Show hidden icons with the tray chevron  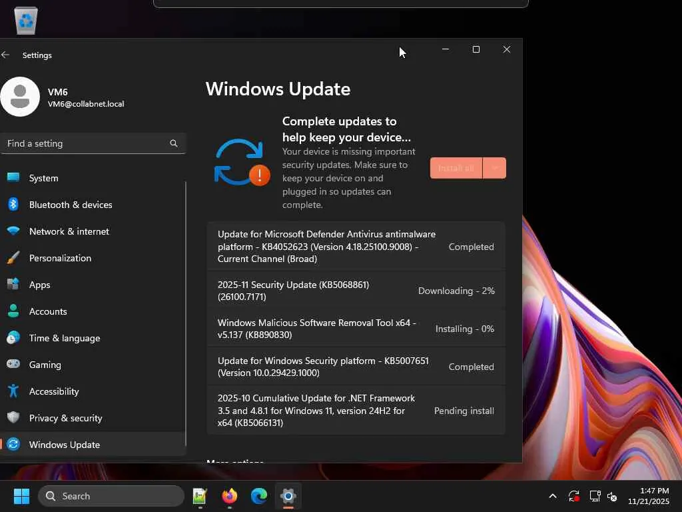tap(552, 496)
